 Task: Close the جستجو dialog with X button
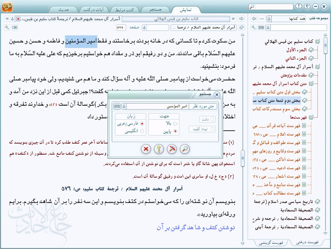[217, 95]
